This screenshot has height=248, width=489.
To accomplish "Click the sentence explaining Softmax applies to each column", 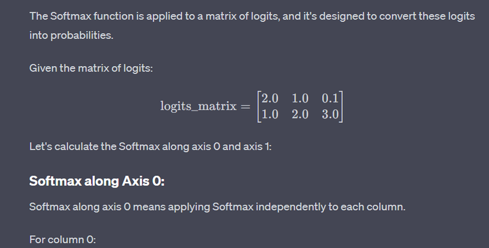I will tap(217, 206).
